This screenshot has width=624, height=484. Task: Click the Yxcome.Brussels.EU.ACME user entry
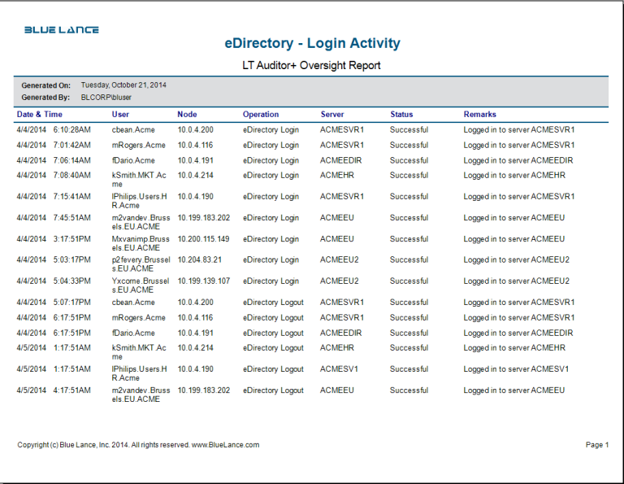pos(141,286)
